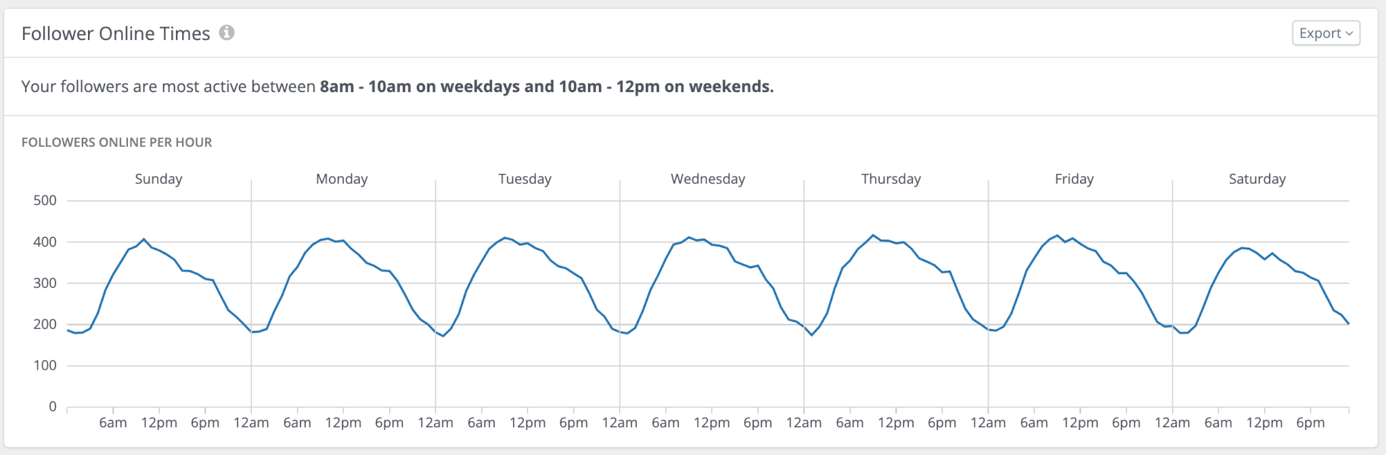Click the Sunday day label
This screenshot has height=455, width=1386.
coord(158,179)
